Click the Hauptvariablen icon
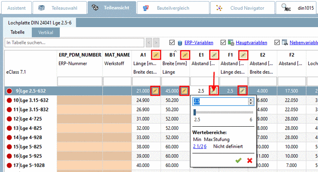This screenshot has height=172, width=318. click(231, 42)
